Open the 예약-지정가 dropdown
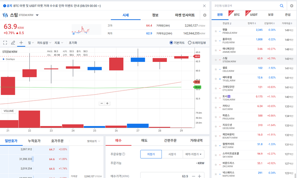Screen dimensions: 297x178 [x=193, y=154]
